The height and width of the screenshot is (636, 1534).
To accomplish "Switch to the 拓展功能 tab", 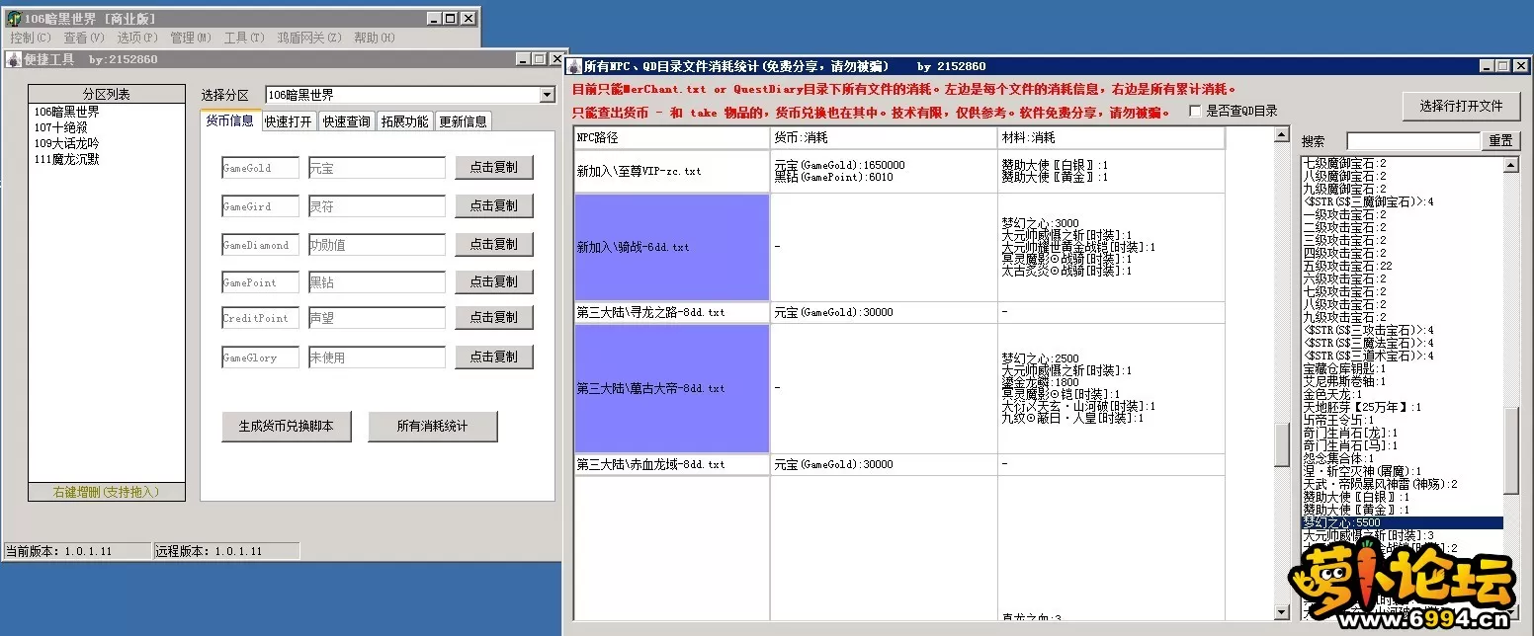I will 405,121.
